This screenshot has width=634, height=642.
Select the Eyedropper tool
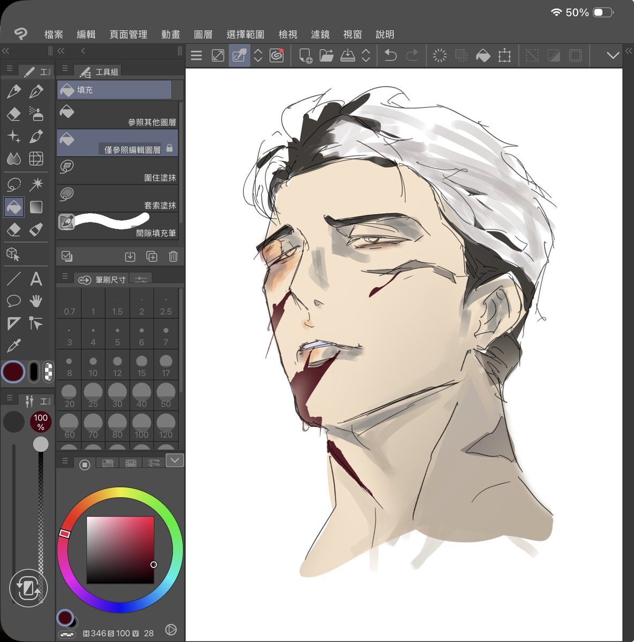pyautogui.click(x=14, y=346)
